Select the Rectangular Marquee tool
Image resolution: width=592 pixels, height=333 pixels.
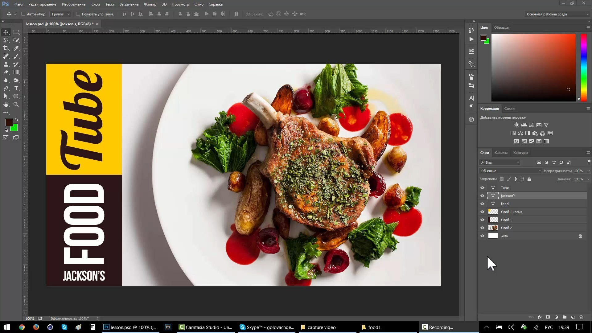pos(16,32)
